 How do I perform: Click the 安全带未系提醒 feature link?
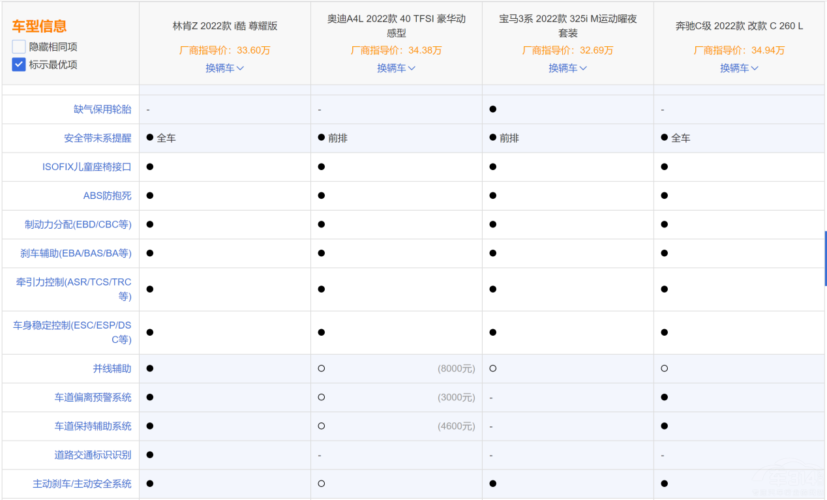pos(97,138)
